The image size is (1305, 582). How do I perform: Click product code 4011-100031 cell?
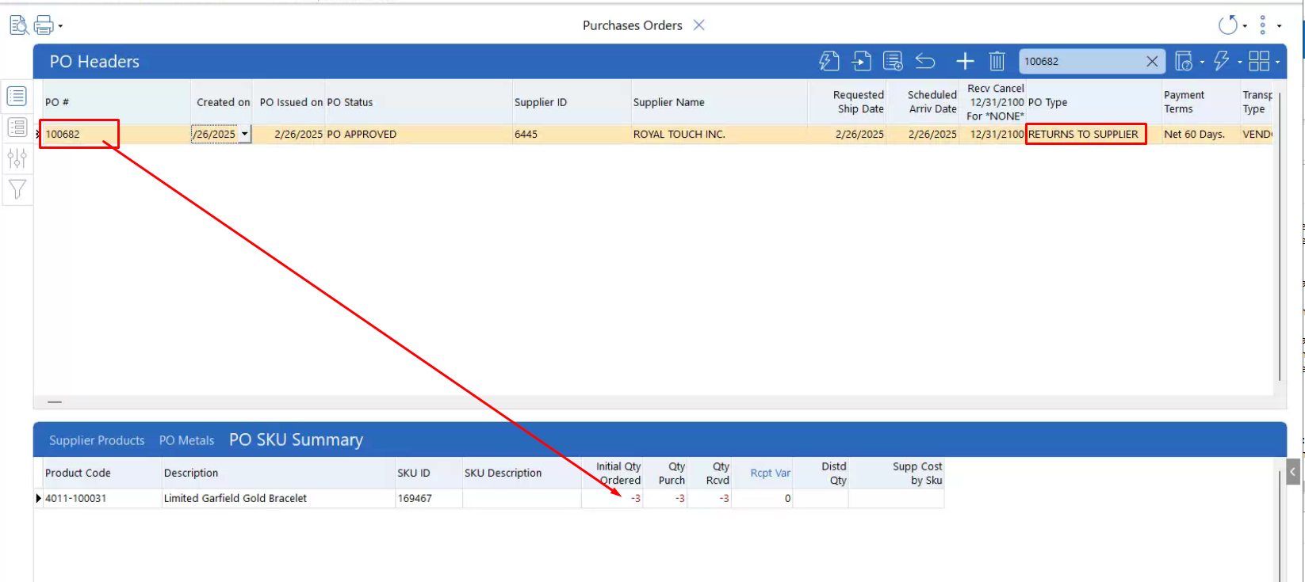pos(102,498)
